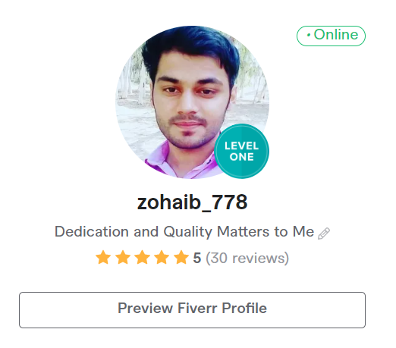Viewport: 396px width, 348px height.
Task: Click the fifth rating star
Action: (x=181, y=257)
